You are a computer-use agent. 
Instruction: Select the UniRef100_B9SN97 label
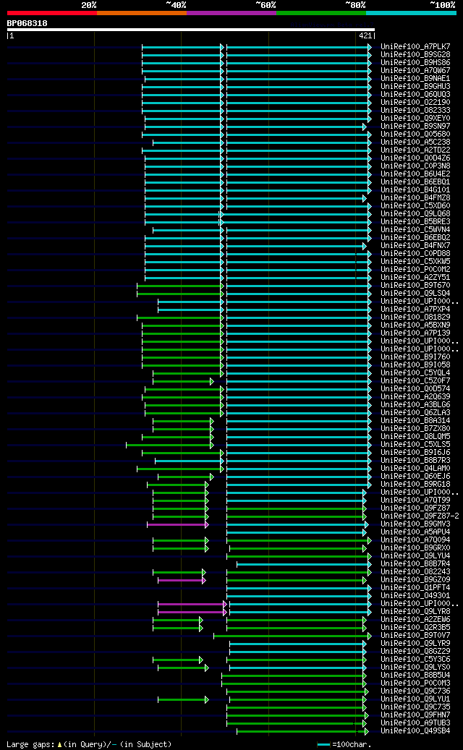tap(415, 127)
